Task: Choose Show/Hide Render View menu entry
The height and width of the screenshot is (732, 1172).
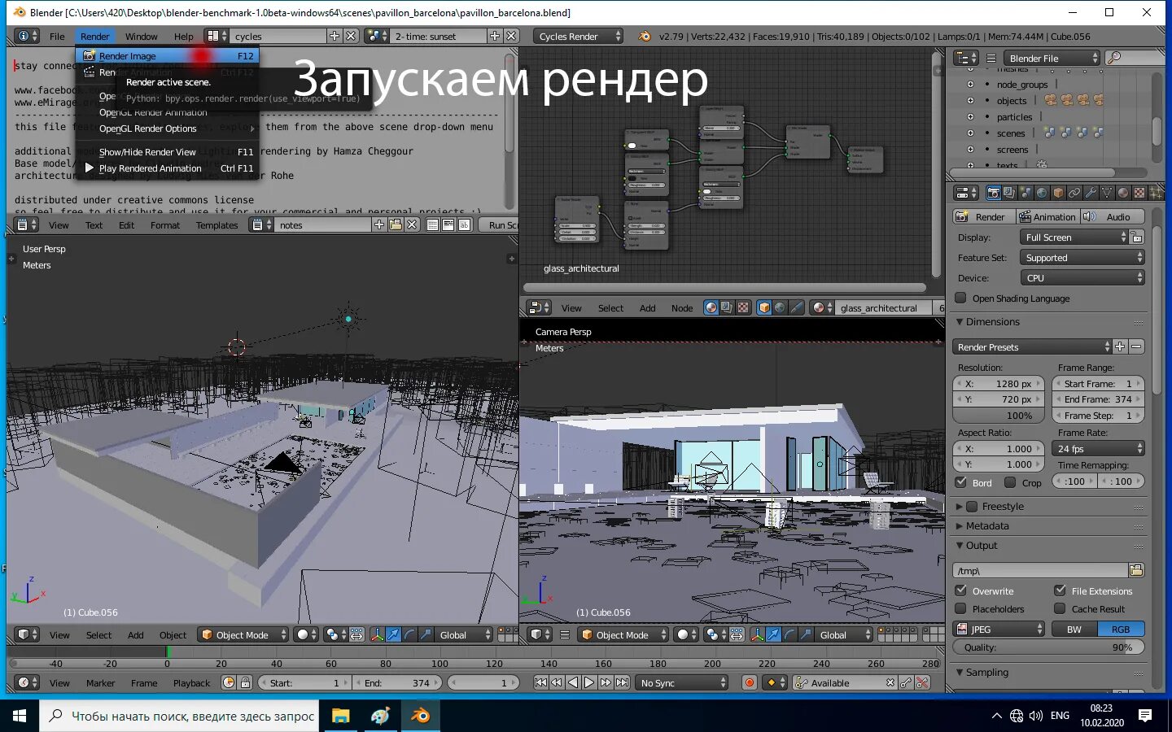Action: tap(168, 152)
